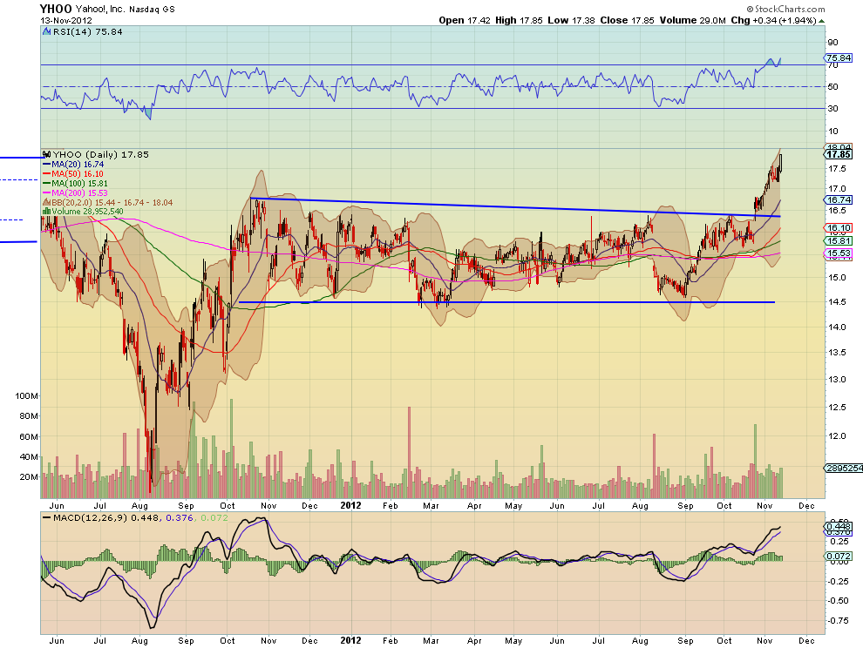Screen dimensions: 863x648
Task: Click the price axis label 14.5
Action: (x=837, y=302)
